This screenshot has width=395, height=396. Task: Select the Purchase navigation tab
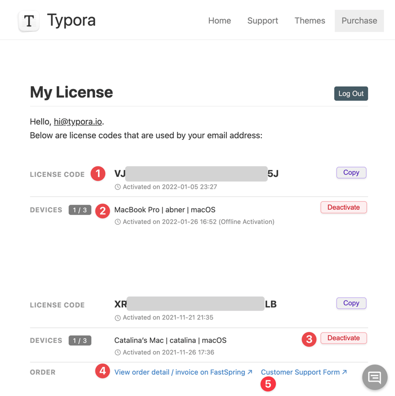coord(359,21)
